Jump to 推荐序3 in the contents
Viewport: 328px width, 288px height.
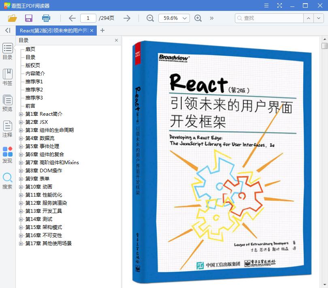pos(34,98)
